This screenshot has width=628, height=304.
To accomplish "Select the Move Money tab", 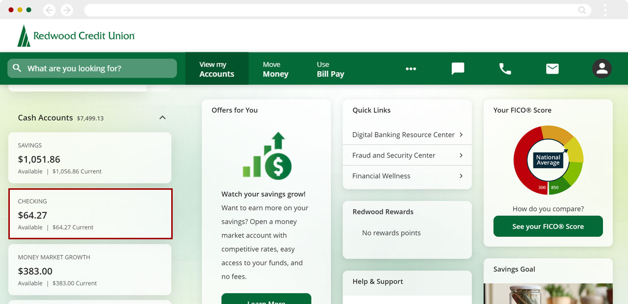I will pyautogui.click(x=275, y=69).
